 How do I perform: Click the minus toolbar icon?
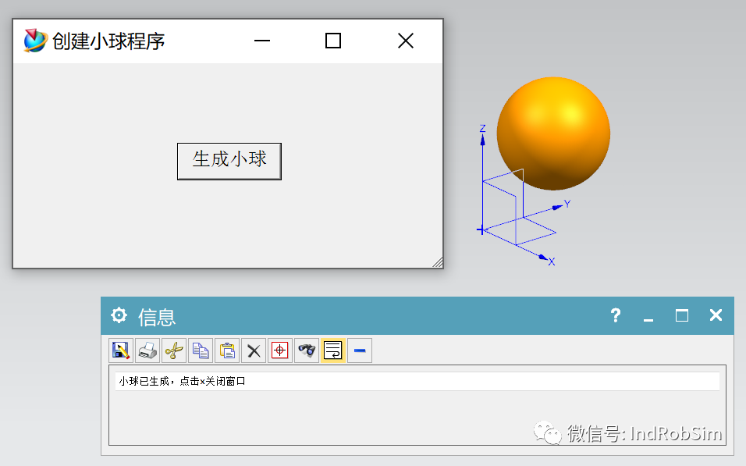tap(359, 350)
